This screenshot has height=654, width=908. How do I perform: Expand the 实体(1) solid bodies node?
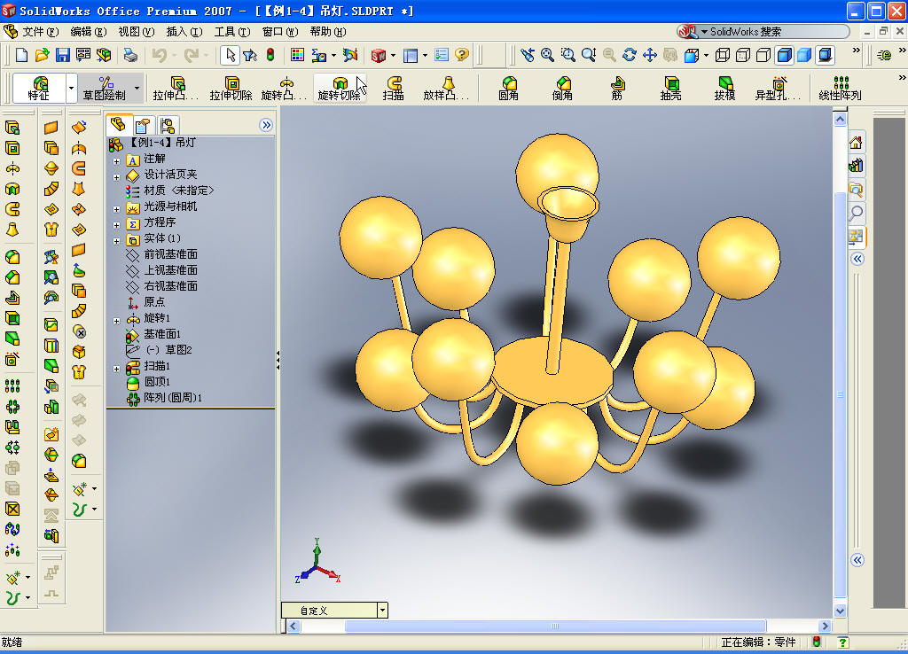pos(116,241)
